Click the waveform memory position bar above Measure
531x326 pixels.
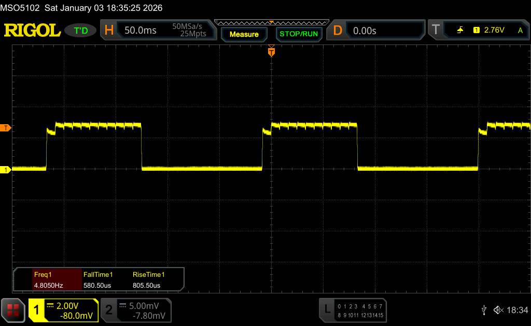[x=271, y=23]
